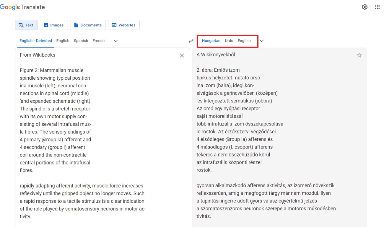This screenshot has height=227, width=384.
Task: Click the translated word 'tivitás.'
Action: pos(204,216)
